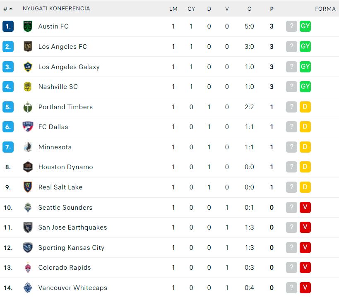Click Real Salt Lake yellow D badge
The height and width of the screenshot is (297, 339).
click(305, 187)
